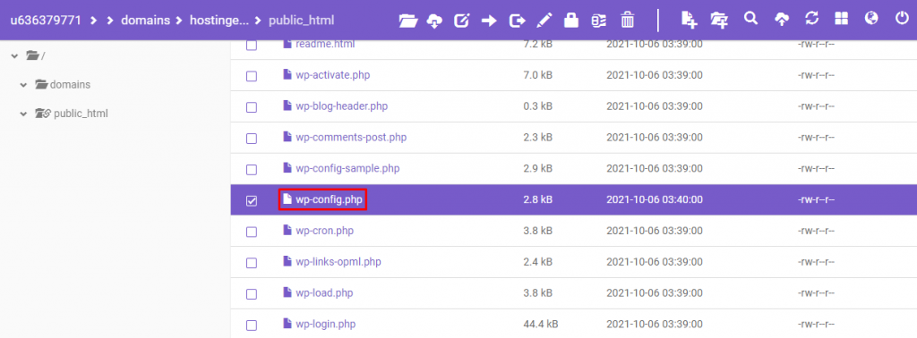The height and width of the screenshot is (338, 917).
Task: Tick the checkbox for wp-activate.php
Action: pos(252,77)
